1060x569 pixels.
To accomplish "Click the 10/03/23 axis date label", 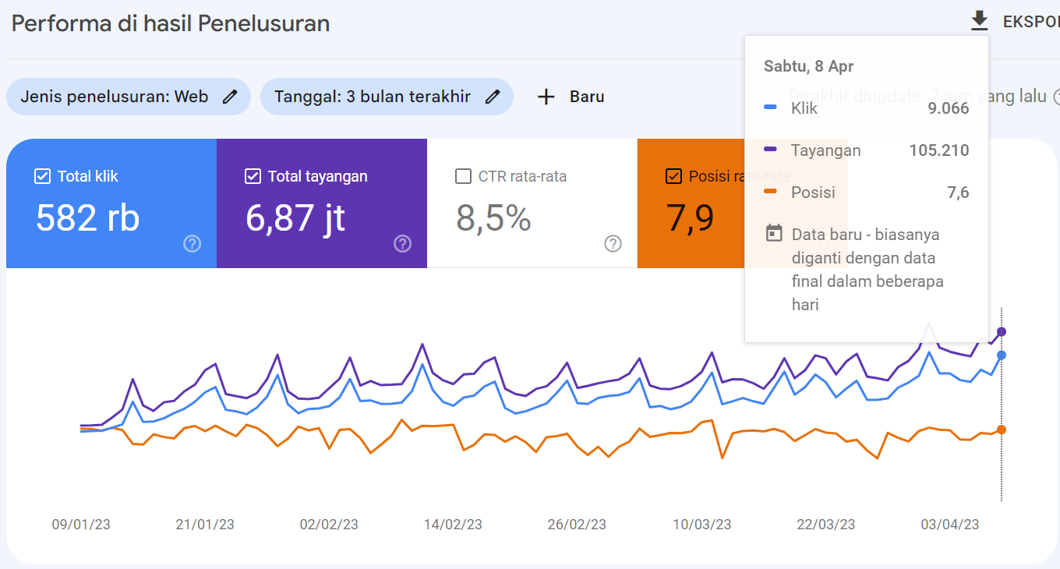I will point(702,525).
